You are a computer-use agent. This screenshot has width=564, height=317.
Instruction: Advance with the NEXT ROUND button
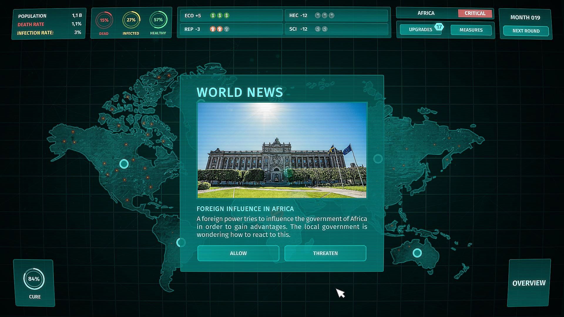coord(526,31)
